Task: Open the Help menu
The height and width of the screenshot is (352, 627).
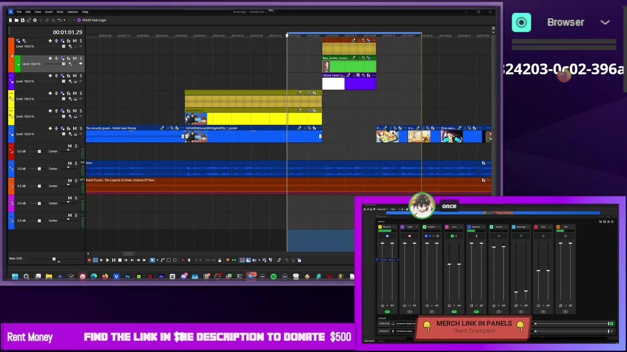Action: pos(85,12)
